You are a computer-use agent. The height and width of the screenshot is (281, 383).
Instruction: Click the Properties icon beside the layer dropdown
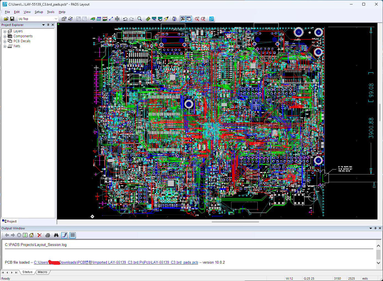pyautogui.click(x=64, y=19)
